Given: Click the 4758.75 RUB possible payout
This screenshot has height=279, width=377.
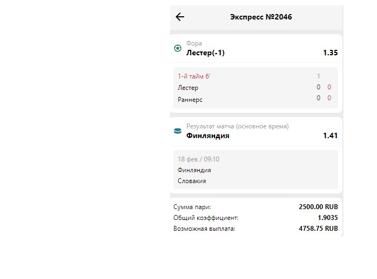Looking at the screenshot, I should pos(318,229).
